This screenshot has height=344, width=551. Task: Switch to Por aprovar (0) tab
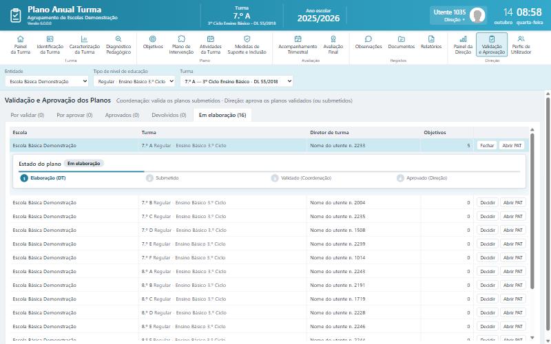74,115
